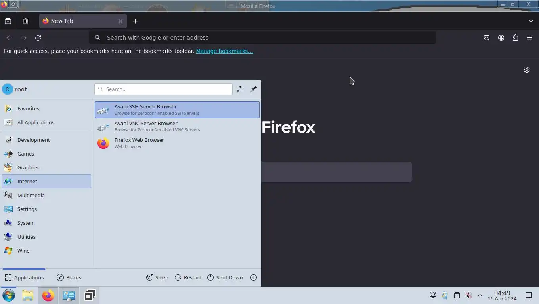Screen dimensions: 539x304
Task: Launch Avahi VNC Server Browser
Action: point(177,126)
